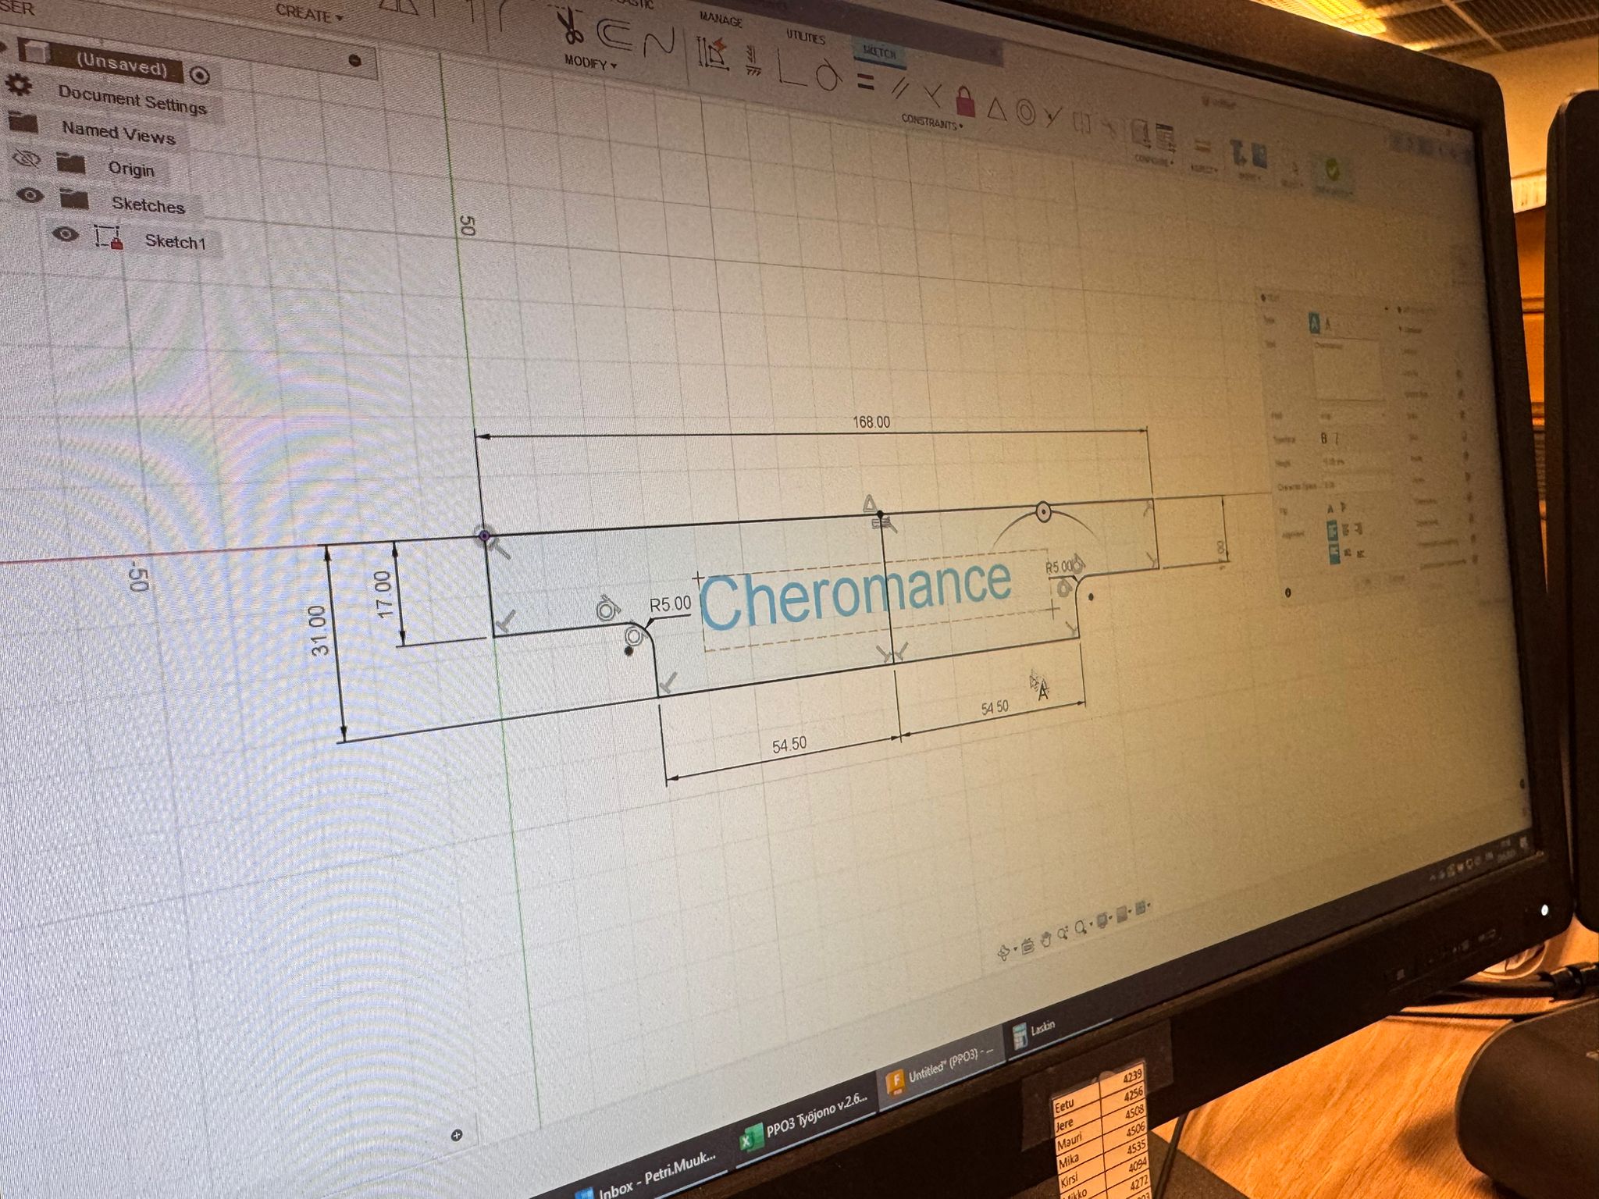The width and height of the screenshot is (1599, 1199).
Task: Click the 31.00 dimension value
Action: pyautogui.click(x=320, y=631)
